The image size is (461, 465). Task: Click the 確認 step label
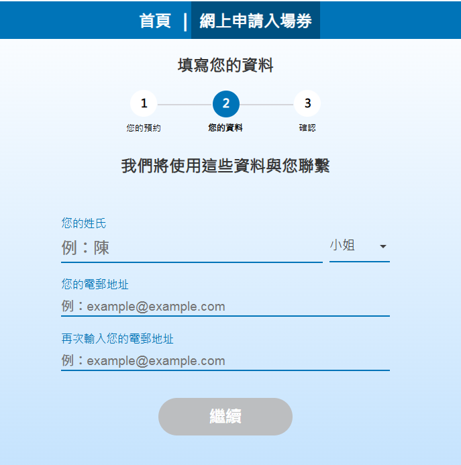307,127
